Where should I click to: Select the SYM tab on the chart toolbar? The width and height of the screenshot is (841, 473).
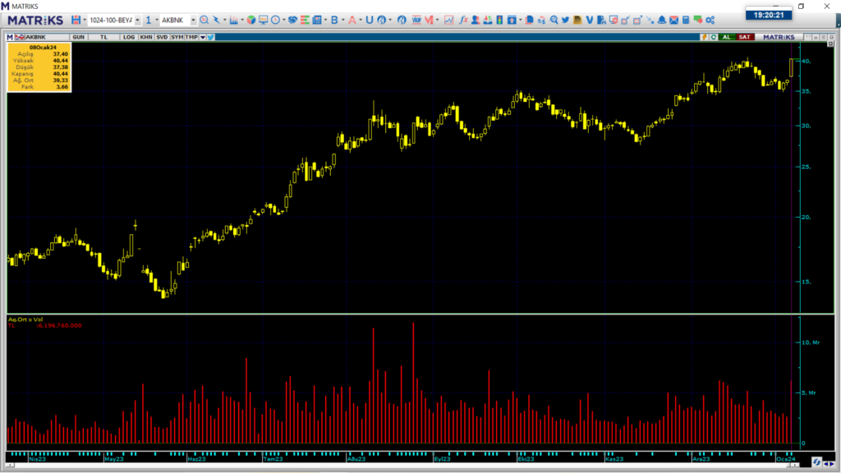pos(177,36)
